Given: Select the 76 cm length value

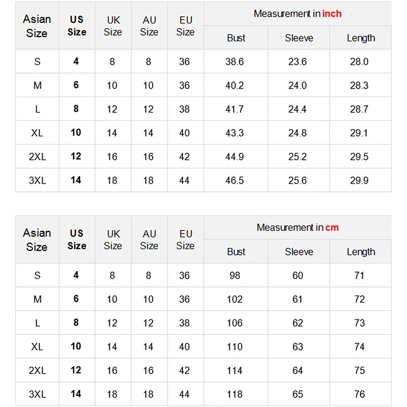Looking at the screenshot, I should [x=360, y=394].
